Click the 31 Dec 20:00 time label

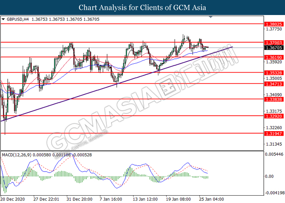pos(79,199)
